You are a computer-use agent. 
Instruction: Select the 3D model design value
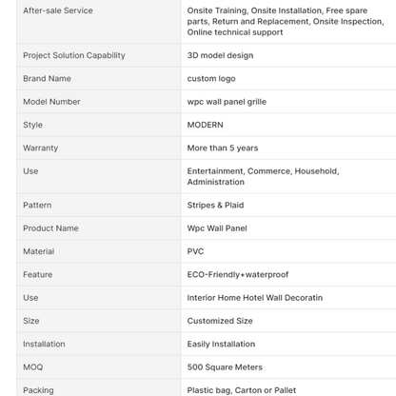(x=220, y=55)
